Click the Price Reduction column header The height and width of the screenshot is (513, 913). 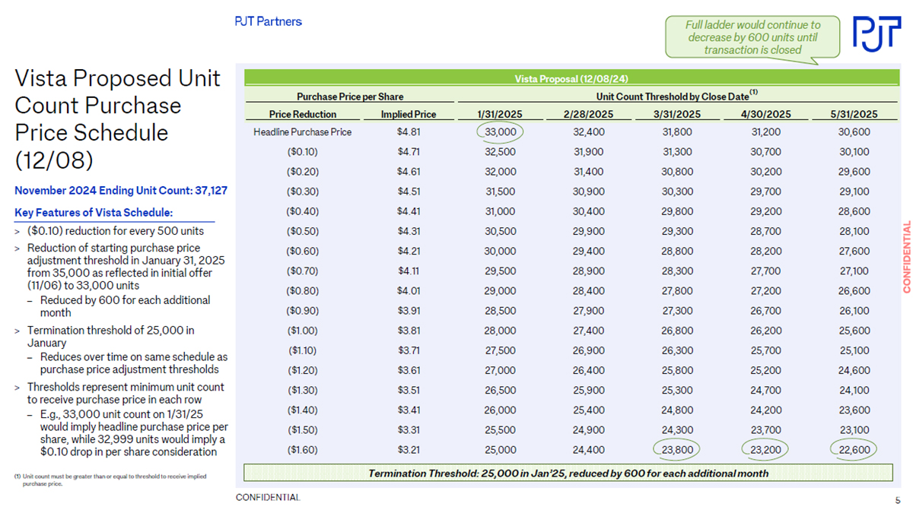click(303, 114)
